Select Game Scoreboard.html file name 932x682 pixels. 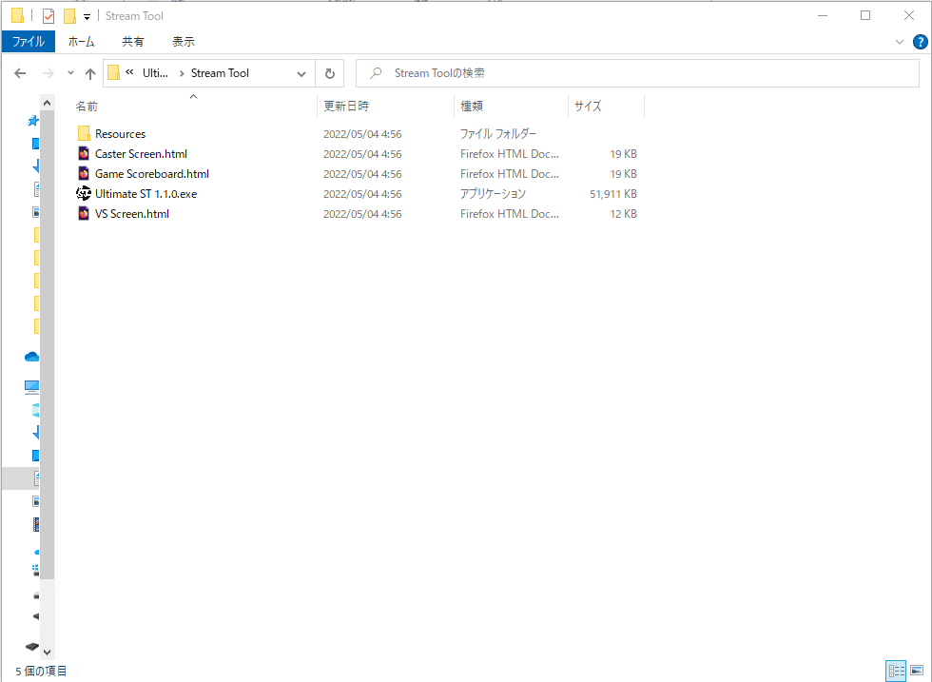(x=152, y=174)
